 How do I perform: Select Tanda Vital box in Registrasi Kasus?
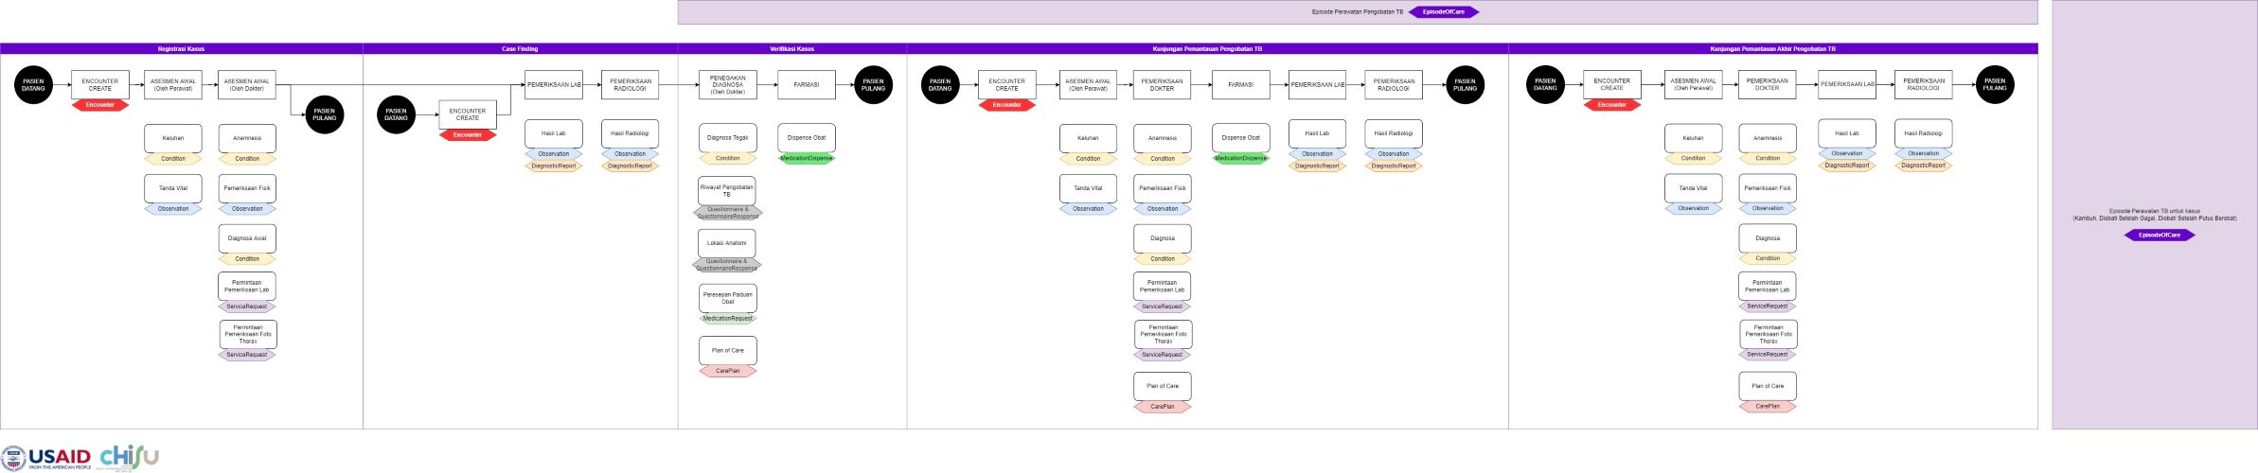coord(173,188)
